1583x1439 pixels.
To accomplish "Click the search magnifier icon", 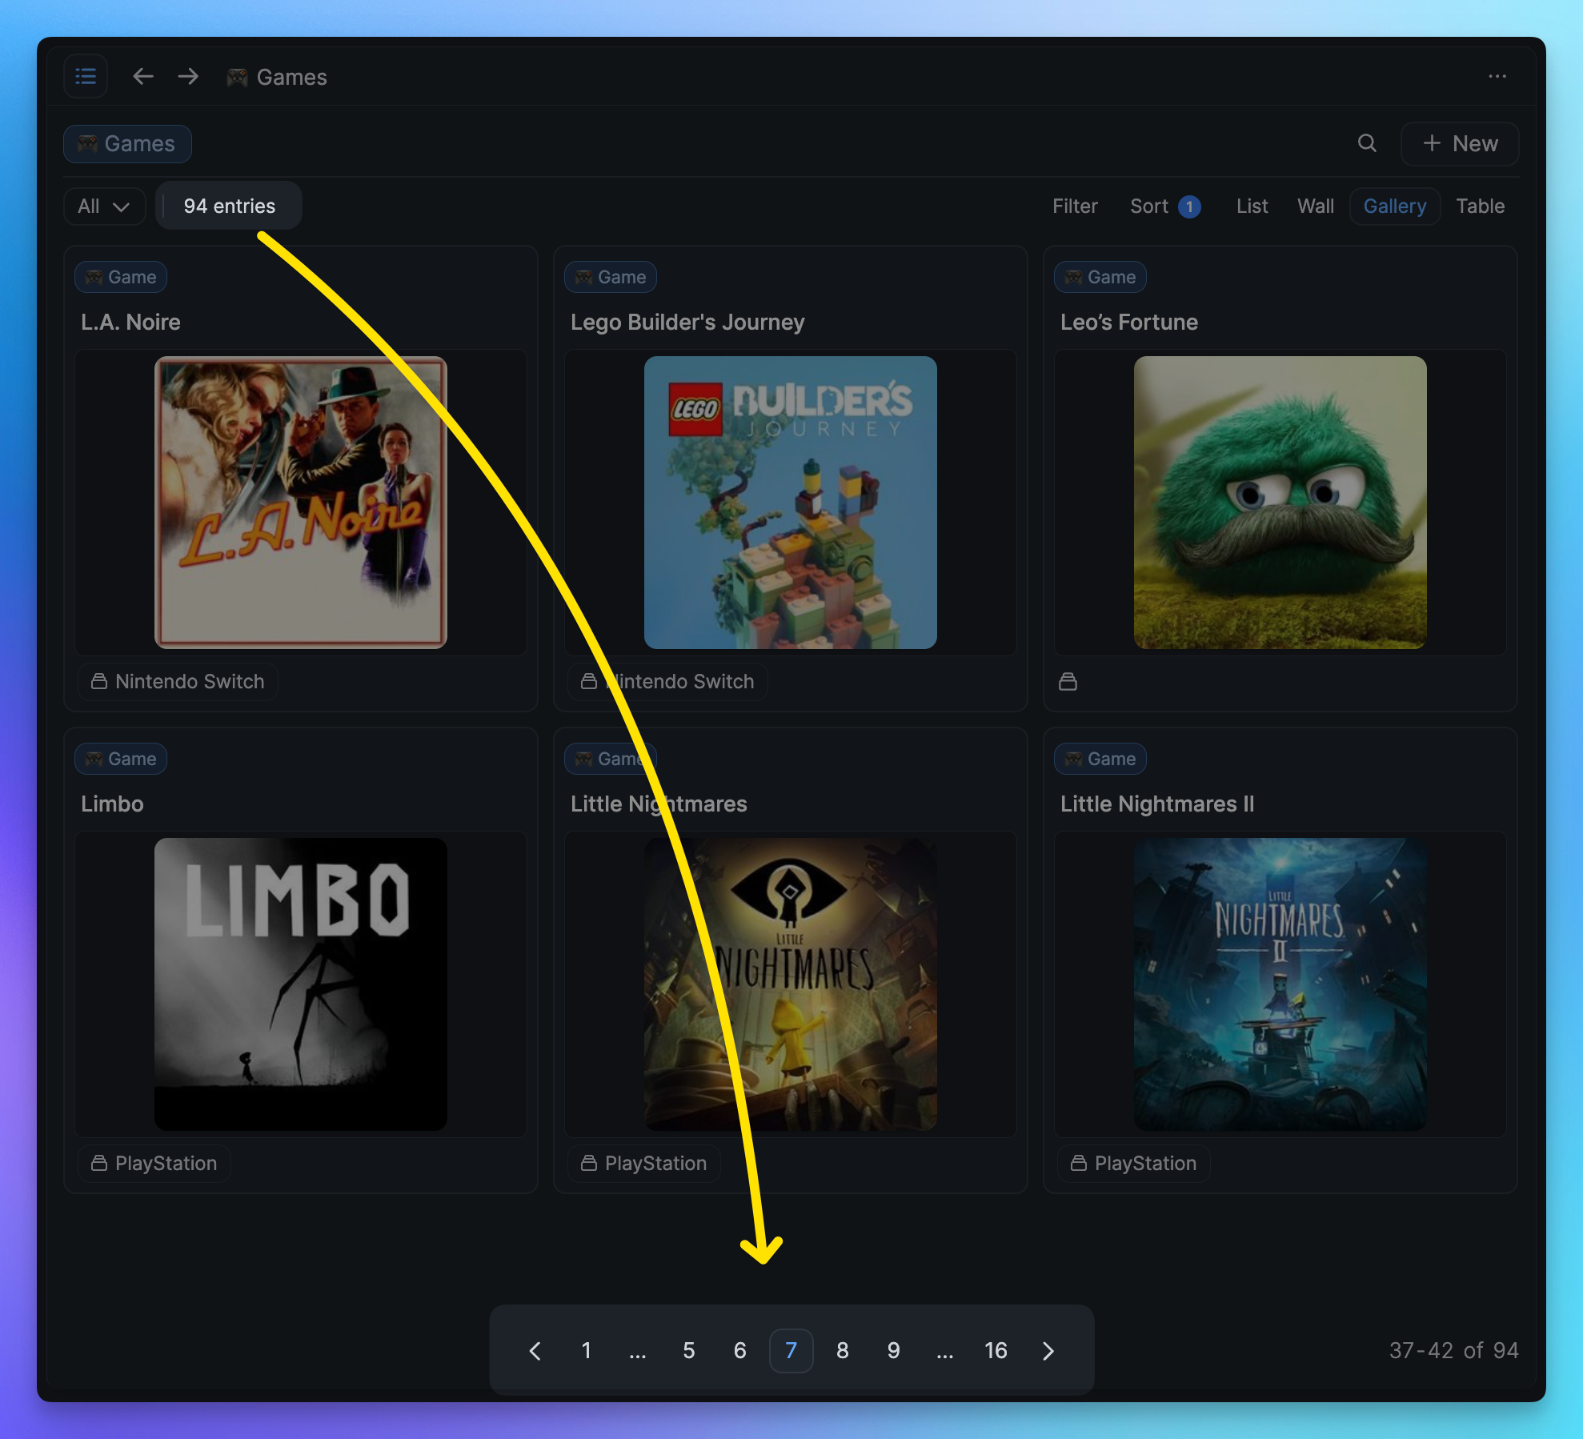I will tap(1368, 143).
